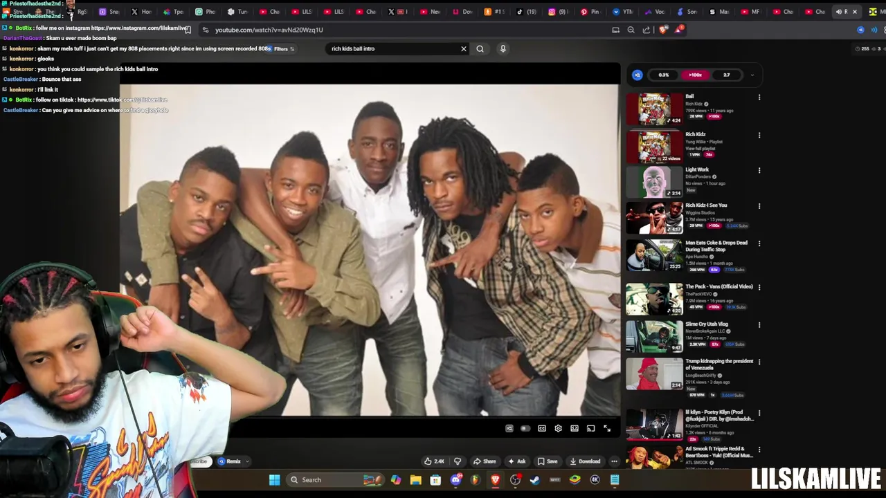Open Discord from taskbar

[455, 479]
